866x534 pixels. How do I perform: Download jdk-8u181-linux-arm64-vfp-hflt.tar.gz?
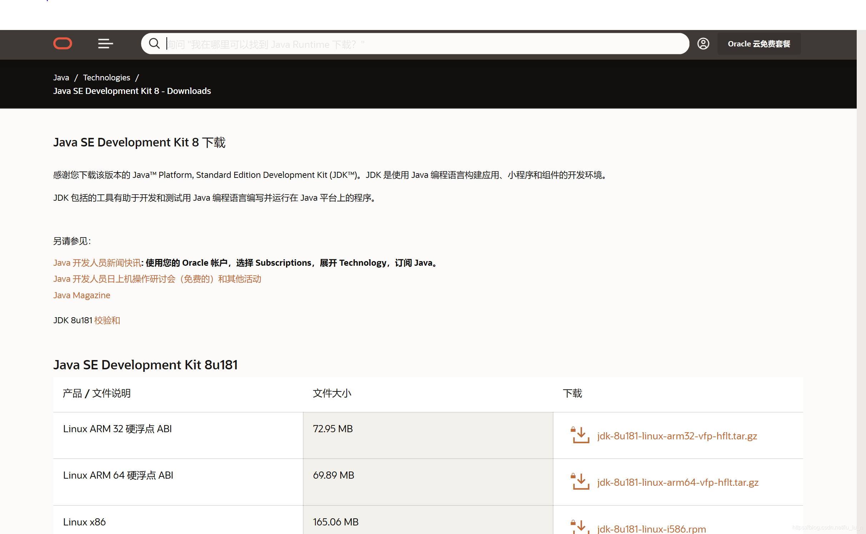click(x=677, y=482)
